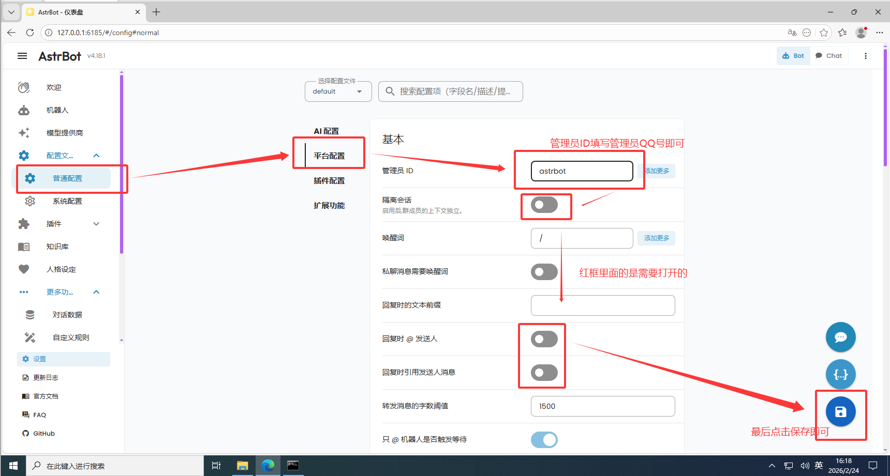The image size is (890, 476).
Task: Click 添加更多 next to 唤醒词
Action: [656, 238]
